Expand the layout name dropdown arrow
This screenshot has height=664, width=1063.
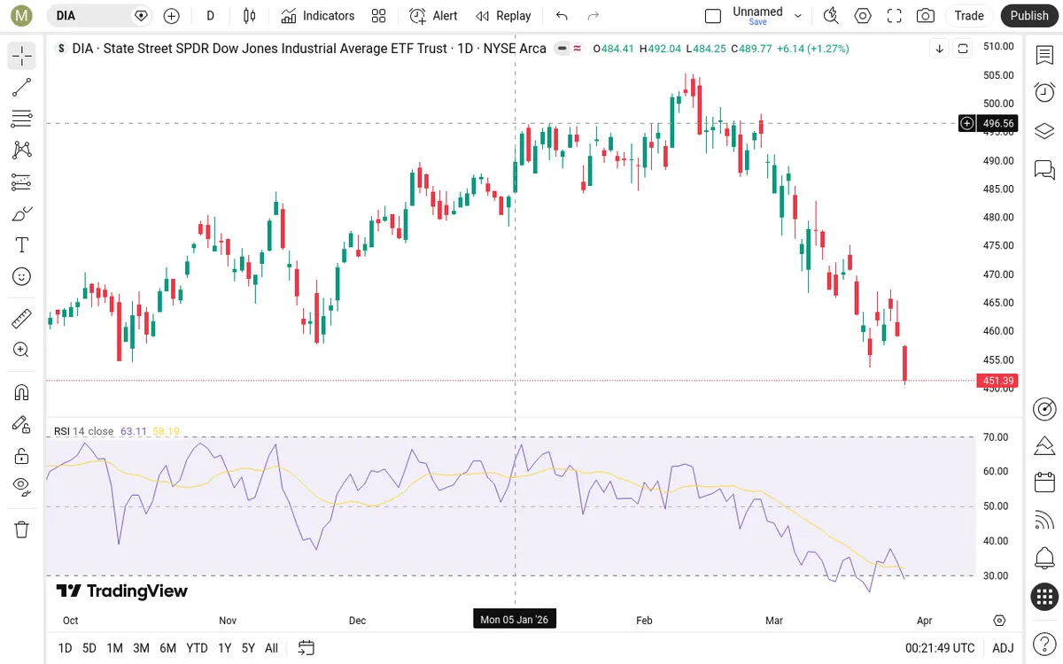pyautogui.click(x=798, y=15)
